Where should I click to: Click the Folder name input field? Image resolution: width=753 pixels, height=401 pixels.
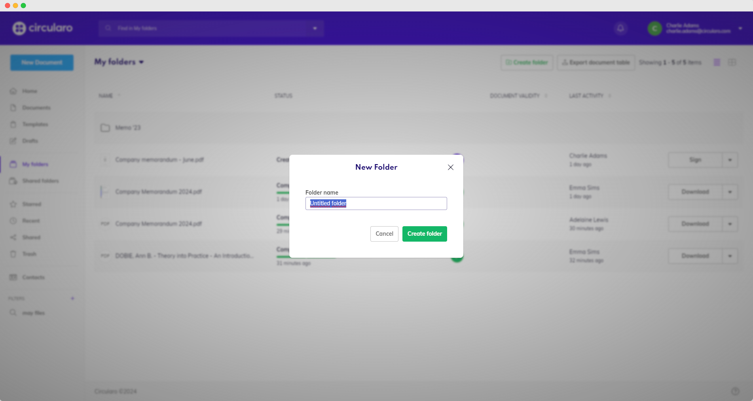376,203
